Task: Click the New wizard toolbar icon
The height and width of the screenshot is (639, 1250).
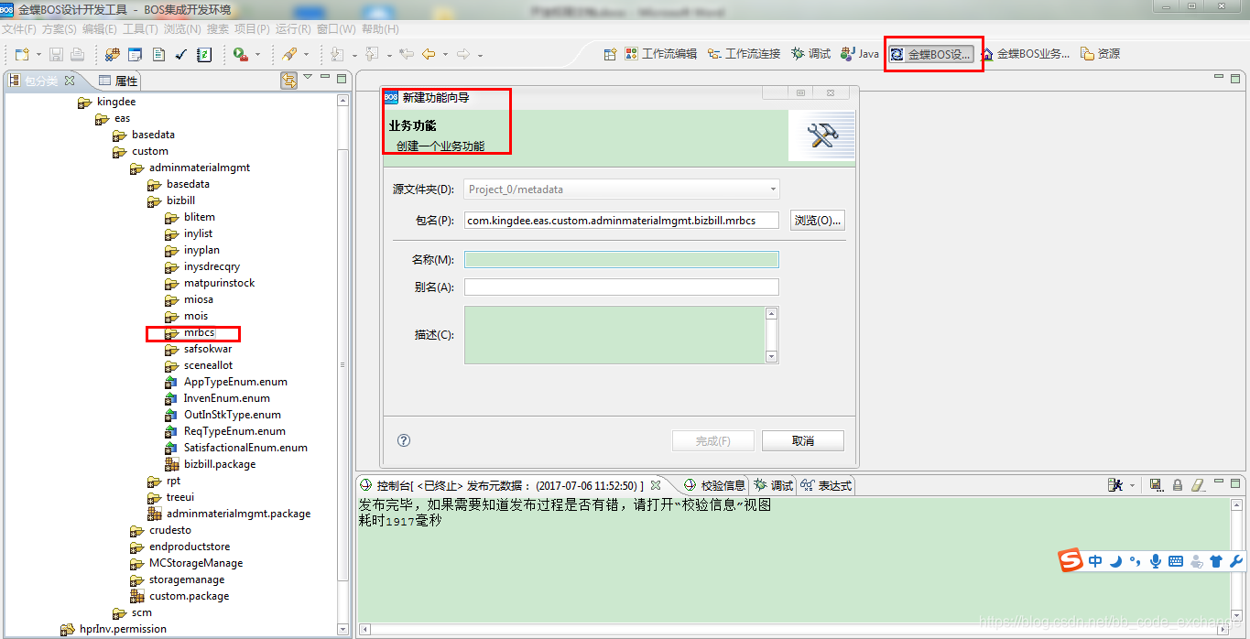Action: click(x=22, y=55)
